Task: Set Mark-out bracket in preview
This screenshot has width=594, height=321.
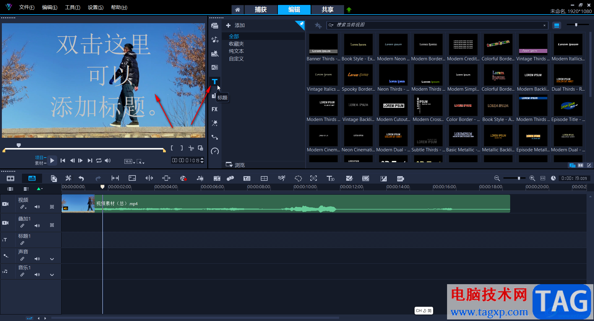Action: point(182,148)
